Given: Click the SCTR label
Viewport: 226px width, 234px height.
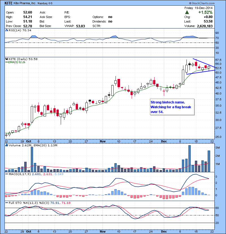Looking at the screenshot, I should tap(96, 26).
